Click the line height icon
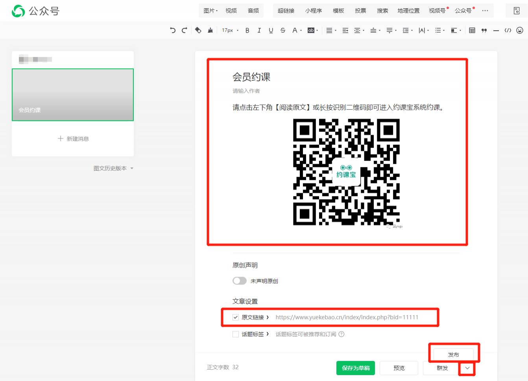528x381 pixels. click(406, 30)
